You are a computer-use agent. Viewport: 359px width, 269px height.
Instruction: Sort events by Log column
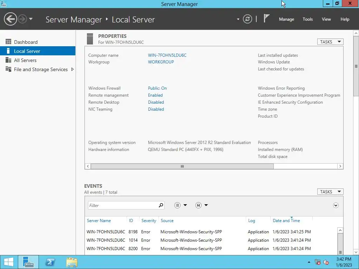251,221
